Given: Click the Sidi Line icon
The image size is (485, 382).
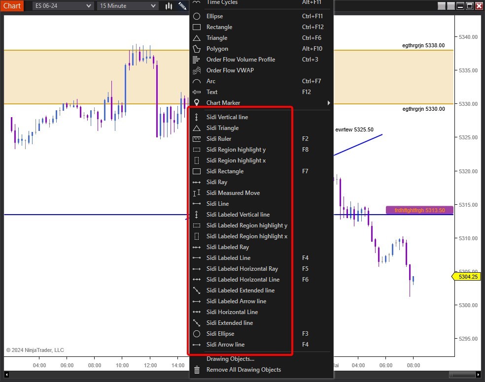Looking at the screenshot, I should [x=196, y=204].
